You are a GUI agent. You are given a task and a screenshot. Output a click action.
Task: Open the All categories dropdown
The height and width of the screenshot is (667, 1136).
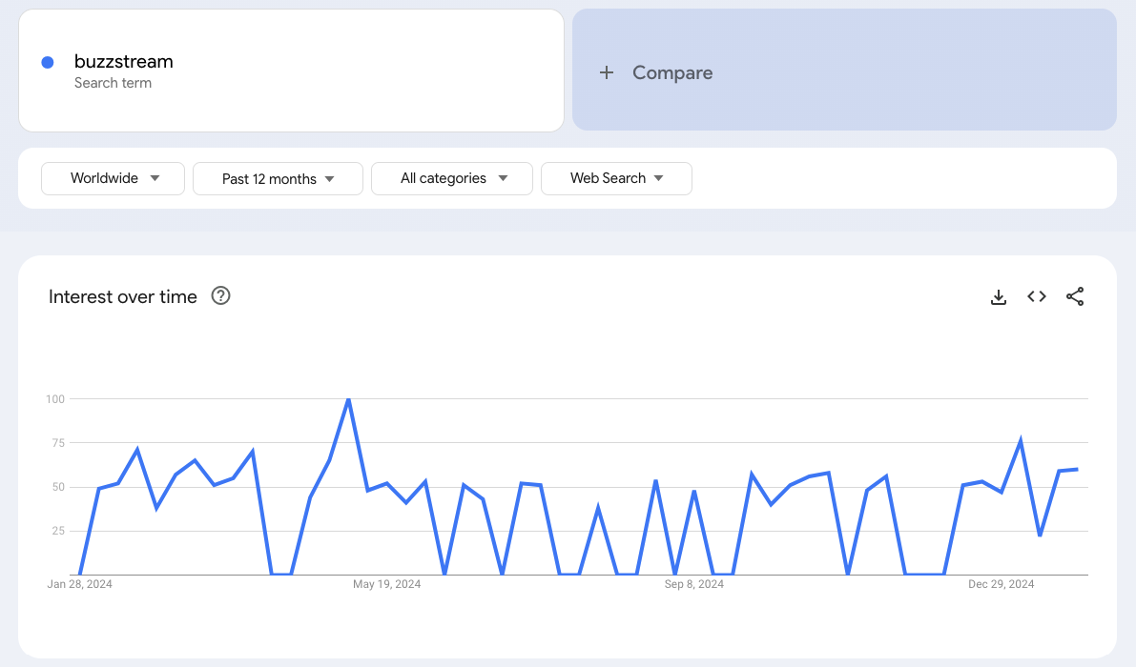pos(451,178)
